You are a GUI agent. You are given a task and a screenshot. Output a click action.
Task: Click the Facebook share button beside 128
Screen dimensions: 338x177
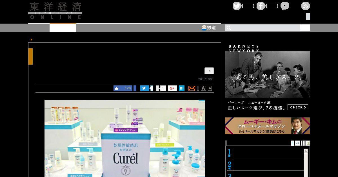tap(135, 88)
